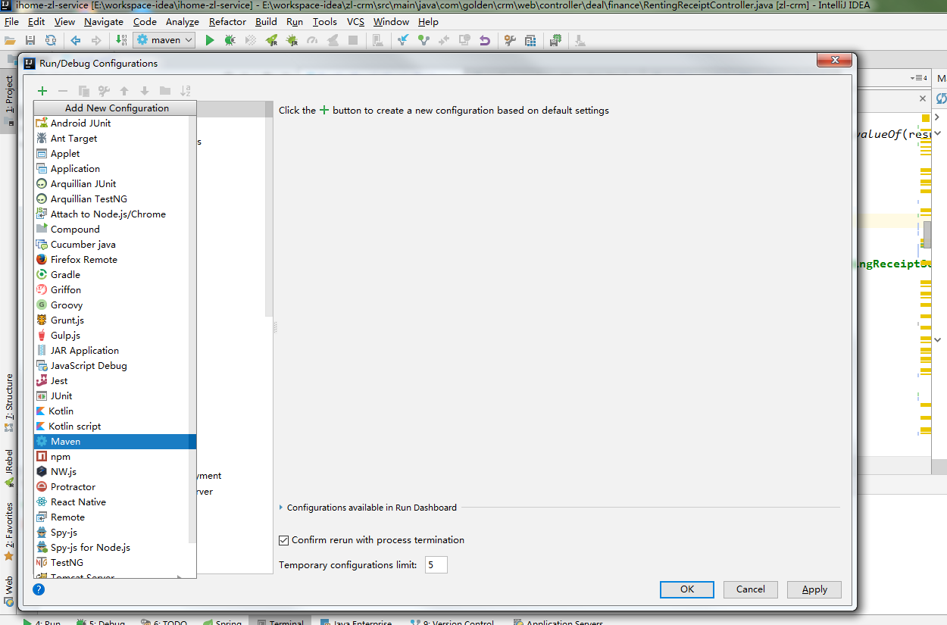Open the Refactor menu
This screenshot has height=625, width=947.
[227, 21]
